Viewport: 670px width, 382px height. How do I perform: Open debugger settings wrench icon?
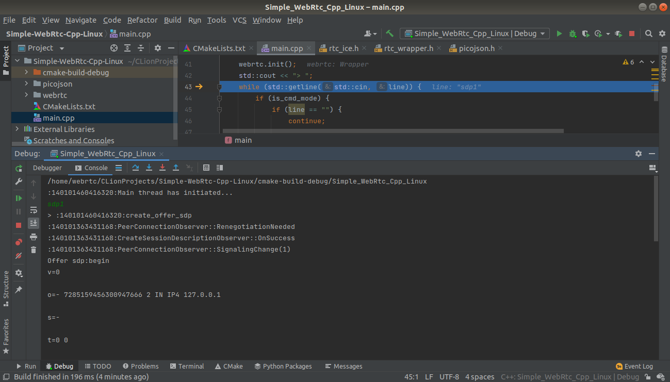coord(19,181)
